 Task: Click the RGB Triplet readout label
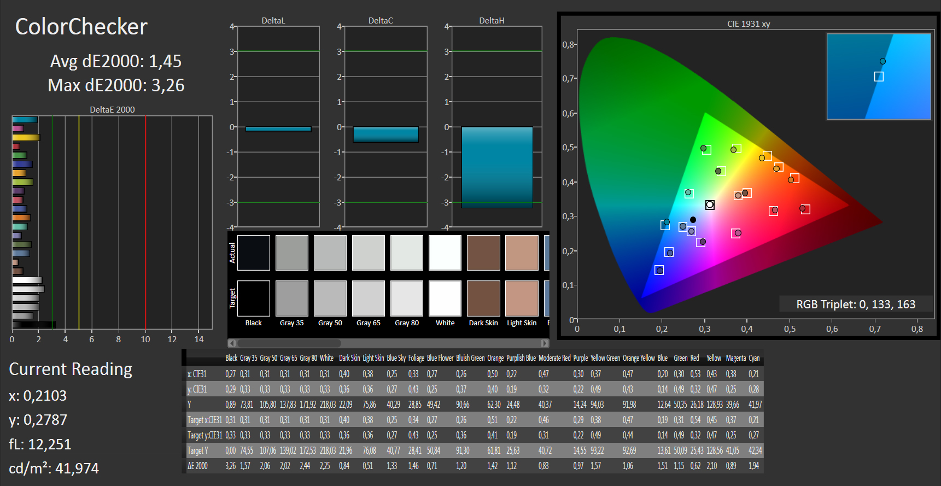pos(855,305)
